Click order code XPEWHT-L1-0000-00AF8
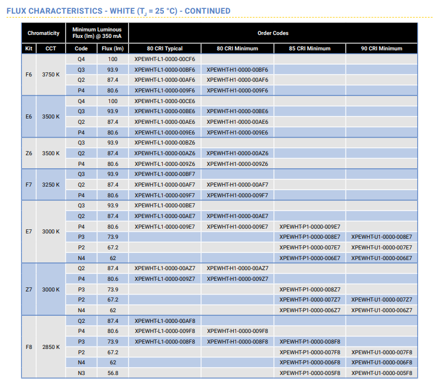 pos(165,321)
